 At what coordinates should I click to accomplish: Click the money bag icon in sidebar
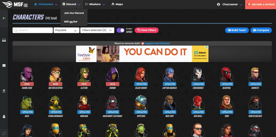tap(4, 117)
